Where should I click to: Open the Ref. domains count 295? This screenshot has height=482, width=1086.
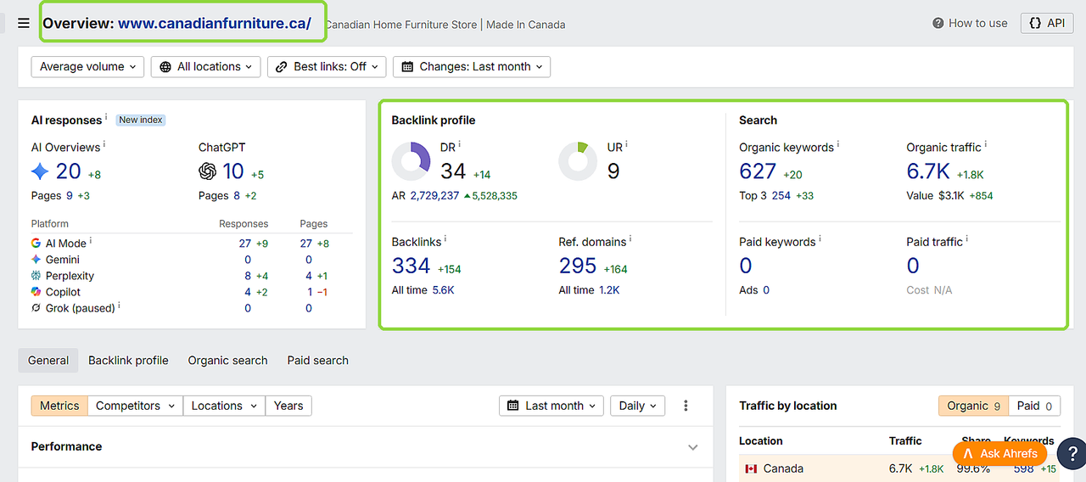point(578,266)
